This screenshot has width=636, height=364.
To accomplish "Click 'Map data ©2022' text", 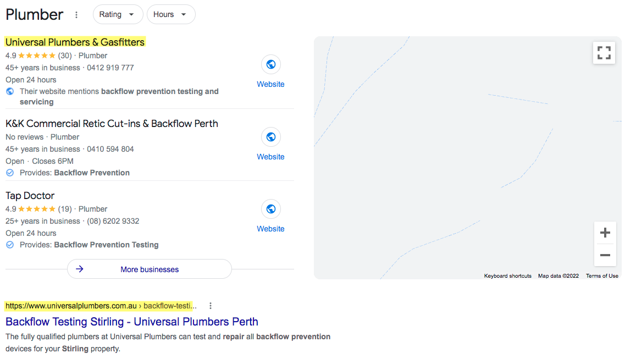I will click(x=558, y=276).
